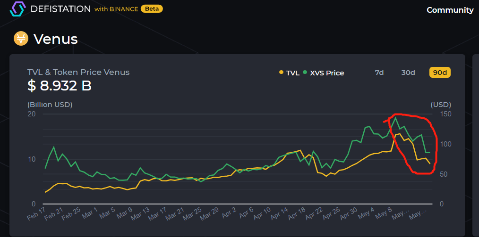Toggle the TVL series in chart legend

(x=289, y=73)
